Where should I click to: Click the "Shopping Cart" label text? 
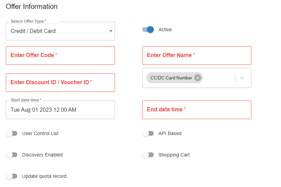(x=174, y=155)
